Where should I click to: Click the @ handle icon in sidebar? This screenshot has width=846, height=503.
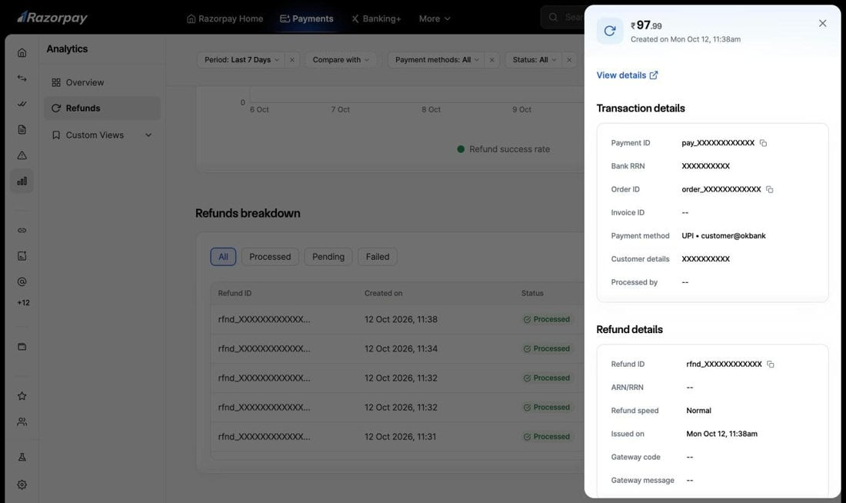22,281
